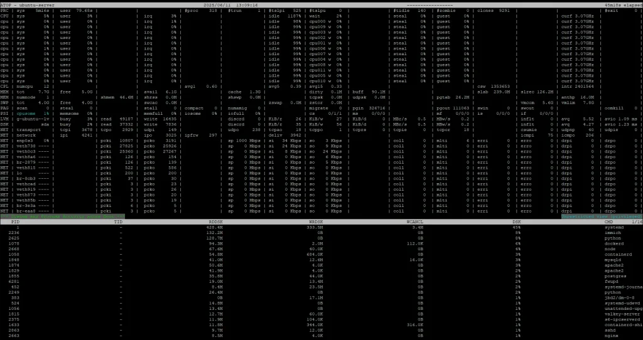The width and height of the screenshot is (643, 340).
Task: Click the intr 2401564 value
Action: click(578, 87)
